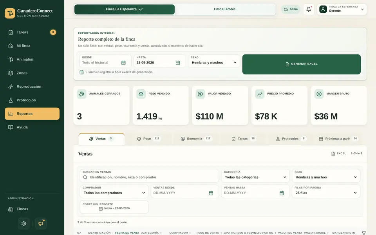
Task: Click the Zonas layers icon in sidebar
Action: coord(11,73)
